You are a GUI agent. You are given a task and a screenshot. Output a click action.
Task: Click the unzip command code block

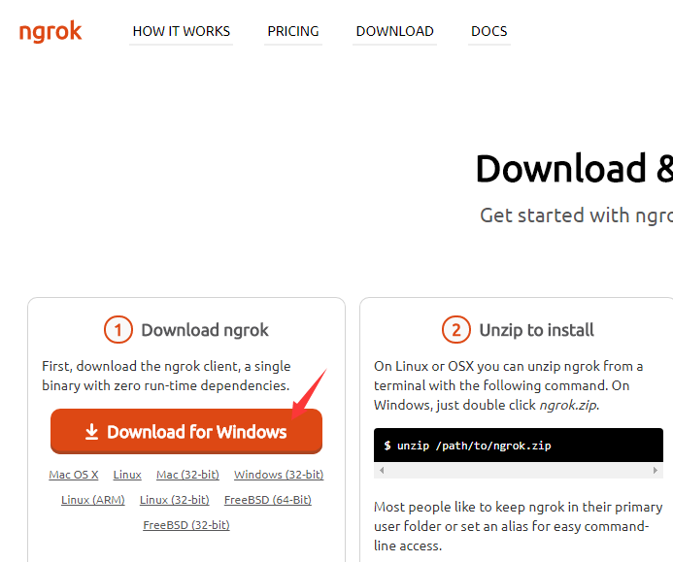[x=519, y=445]
